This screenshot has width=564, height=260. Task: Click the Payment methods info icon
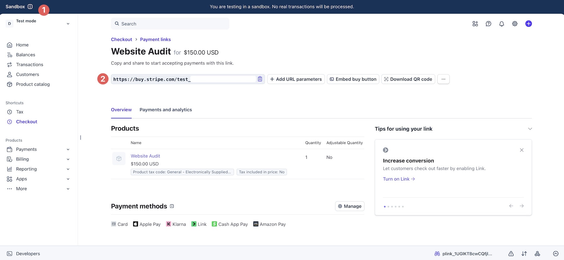172,206
